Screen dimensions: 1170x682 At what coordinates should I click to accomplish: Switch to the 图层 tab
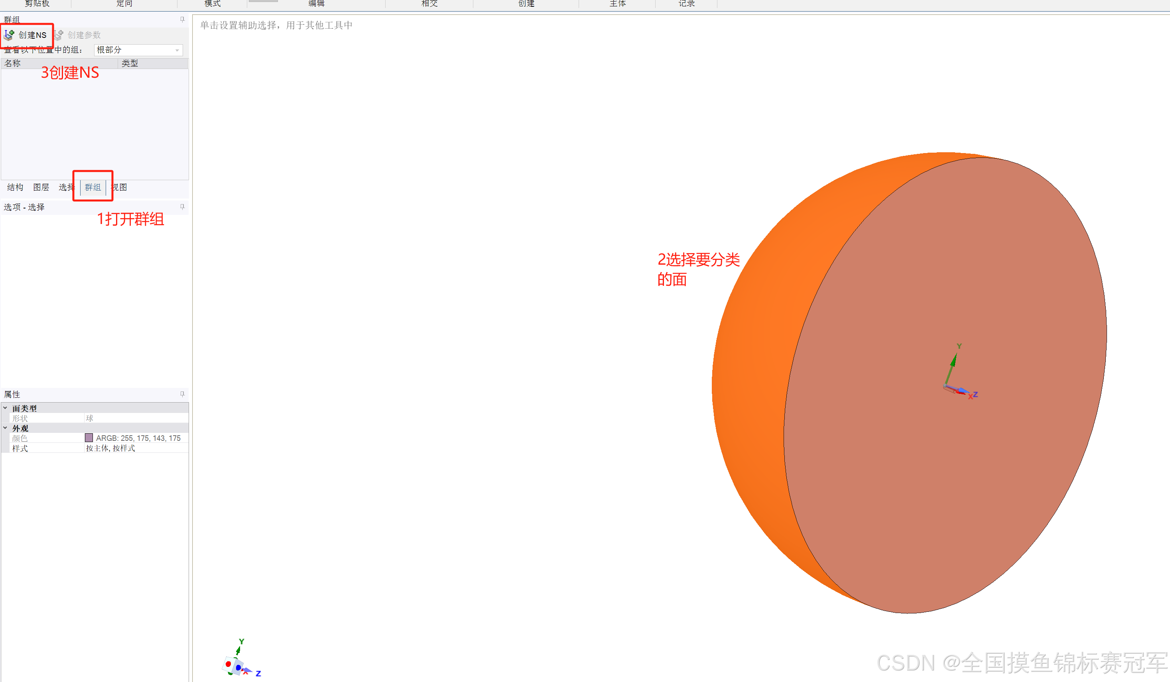tap(41, 187)
